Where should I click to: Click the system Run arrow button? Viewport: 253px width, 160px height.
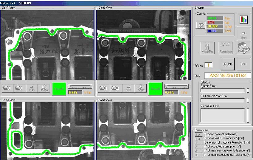(x=243, y=34)
